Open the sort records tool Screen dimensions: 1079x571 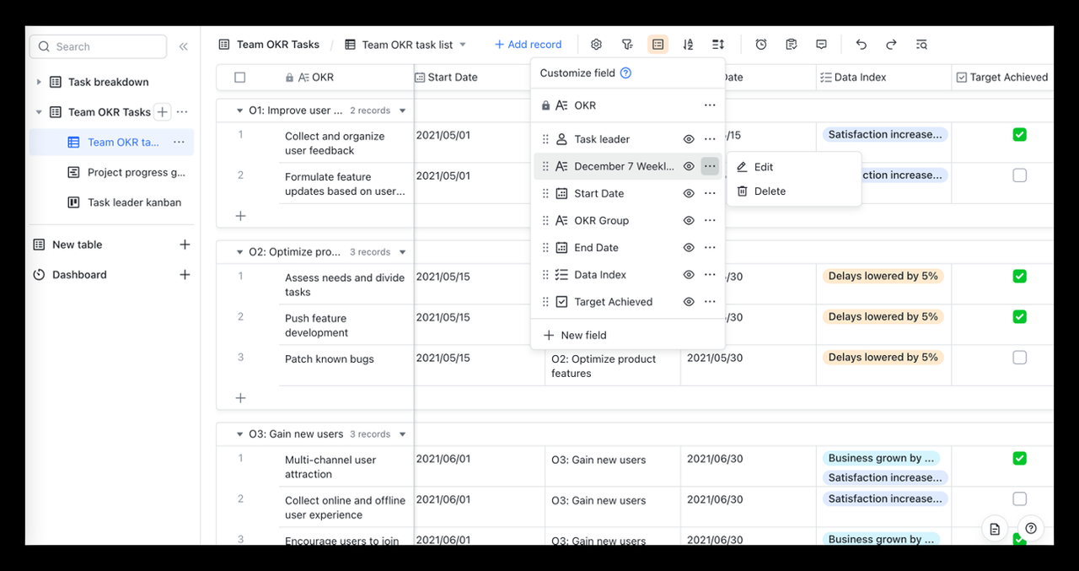click(688, 45)
